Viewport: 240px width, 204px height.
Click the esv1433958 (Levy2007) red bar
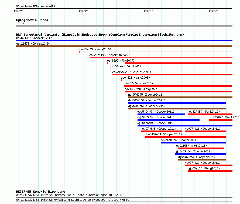[x=179, y=92]
